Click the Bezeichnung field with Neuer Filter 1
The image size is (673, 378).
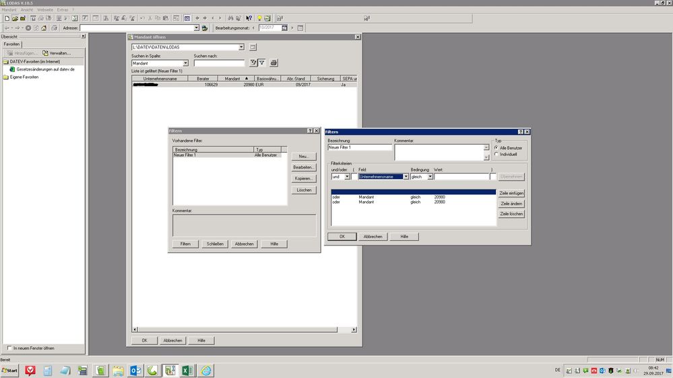tap(360, 147)
